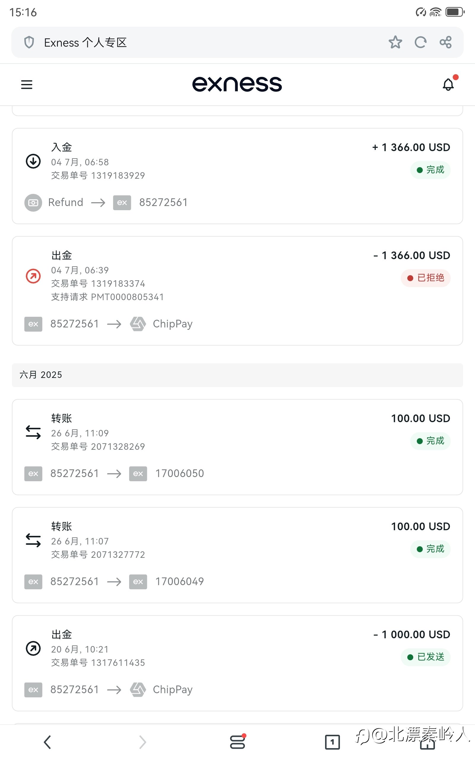475x760 pixels.
Task: Open transfer to account 17006050
Action: (237, 447)
